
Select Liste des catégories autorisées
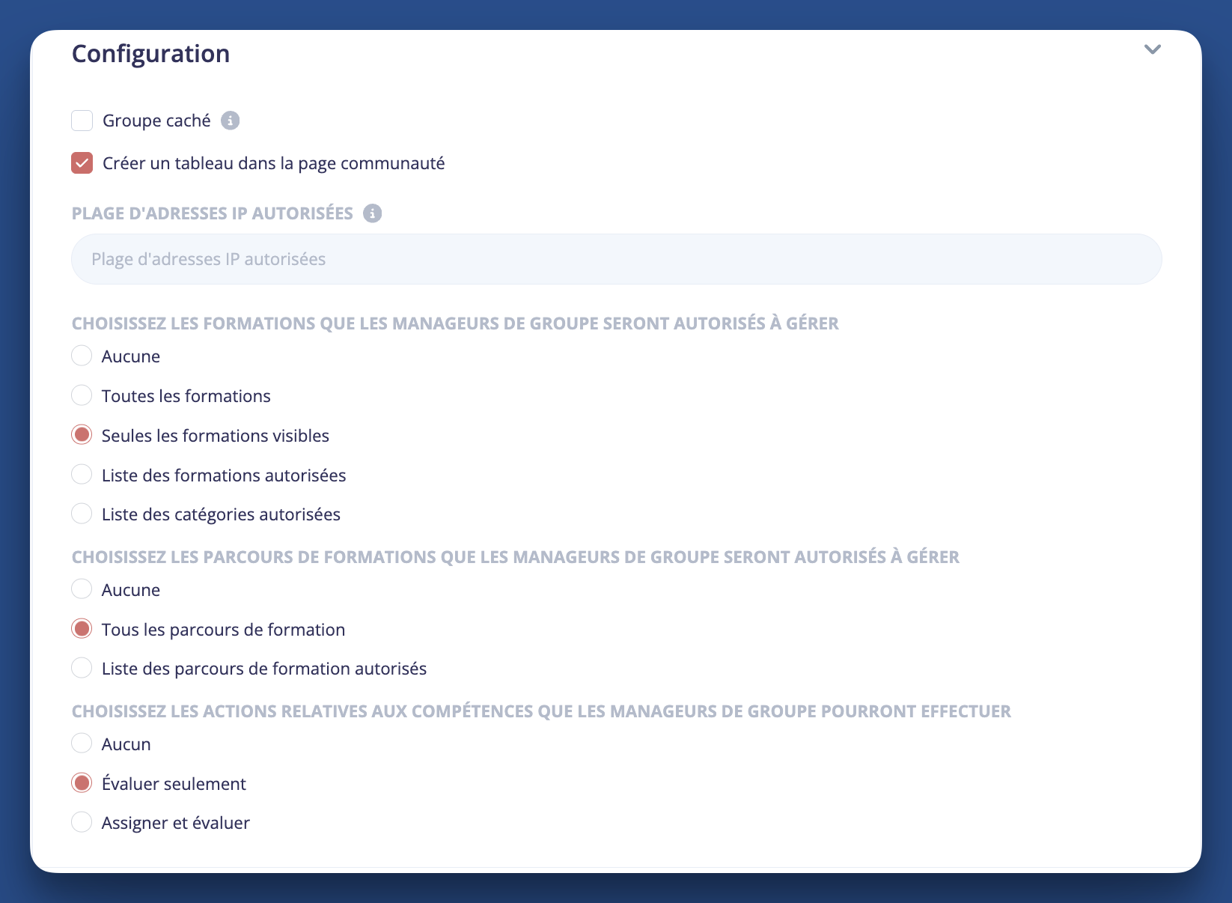pos(82,514)
